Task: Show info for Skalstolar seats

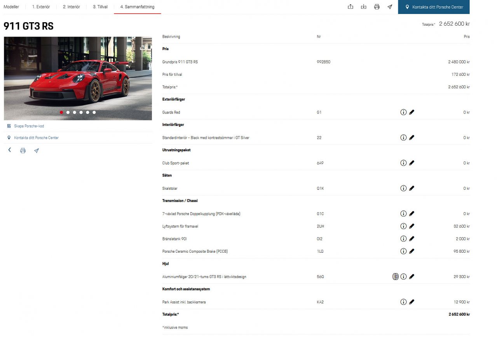Action: (x=403, y=188)
